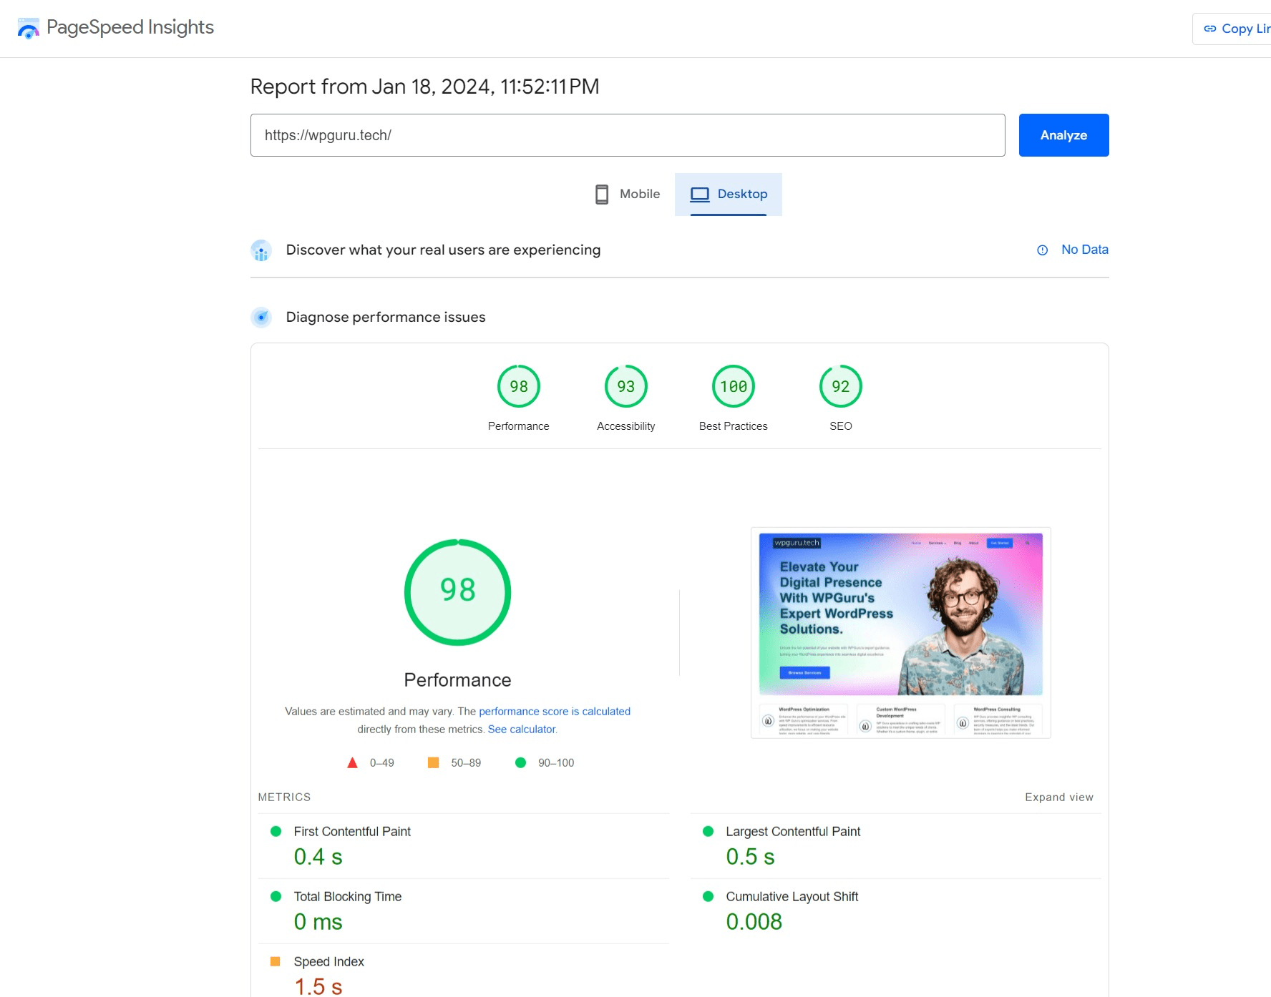1271x997 pixels.
Task: Click the real users experience icon
Action: [261, 250]
